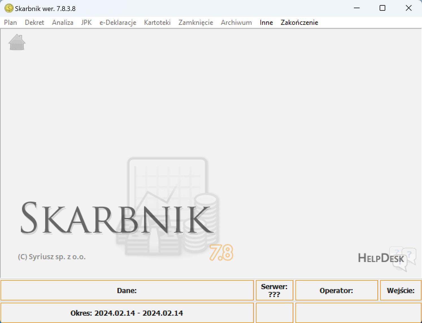The height and width of the screenshot is (323, 422).
Task: Click the Serwer status box
Action: [x=275, y=290]
